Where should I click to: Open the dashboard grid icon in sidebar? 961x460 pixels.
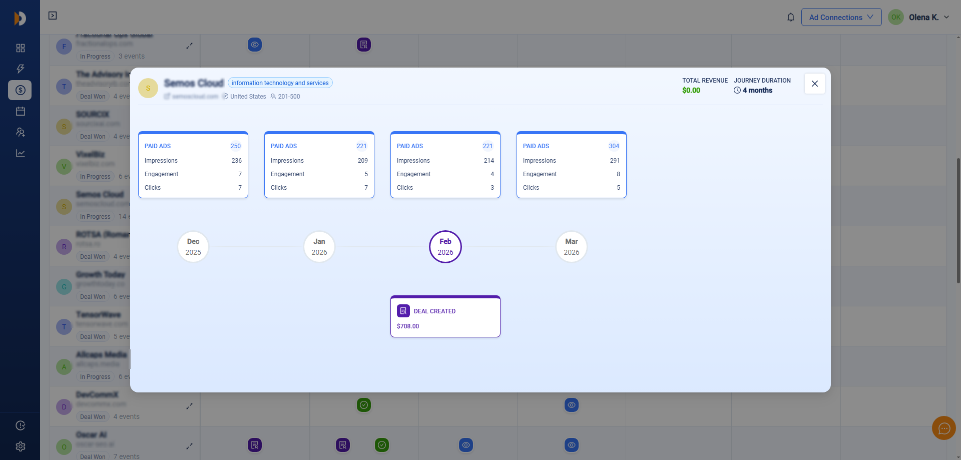pos(21,48)
